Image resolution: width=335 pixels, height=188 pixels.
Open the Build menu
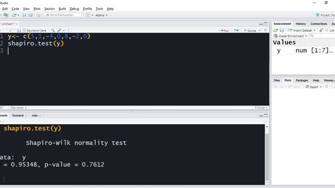[62, 9]
